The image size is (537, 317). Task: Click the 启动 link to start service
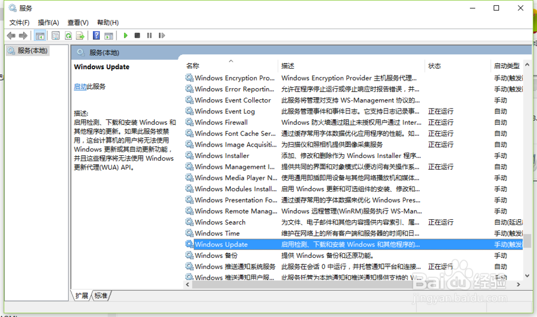[x=80, y=87]
